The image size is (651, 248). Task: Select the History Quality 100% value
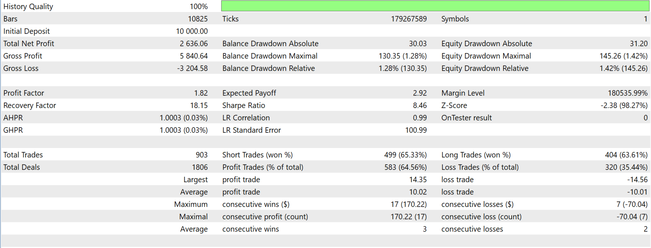(198, 7)
